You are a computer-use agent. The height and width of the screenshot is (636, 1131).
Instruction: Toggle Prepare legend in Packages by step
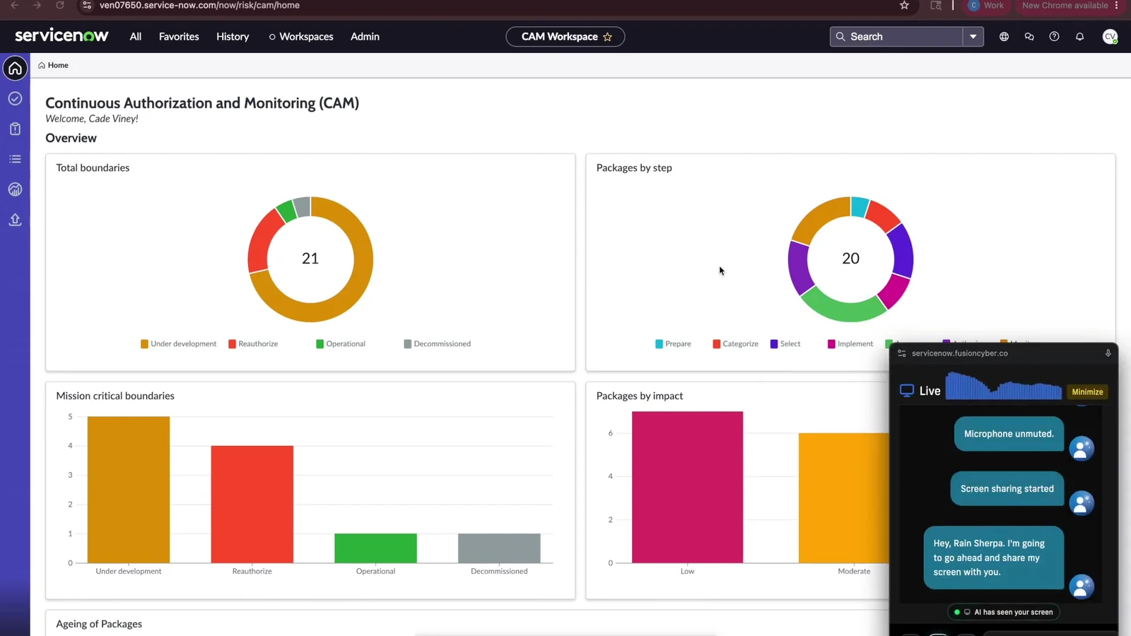(x=673, y=344)
